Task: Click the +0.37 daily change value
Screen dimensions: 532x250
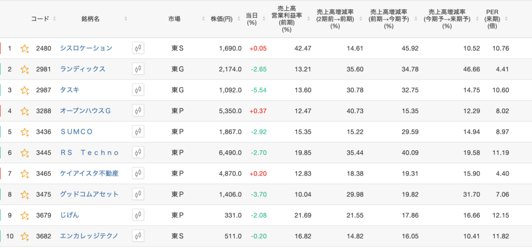Action: click(x=258, y=111)
